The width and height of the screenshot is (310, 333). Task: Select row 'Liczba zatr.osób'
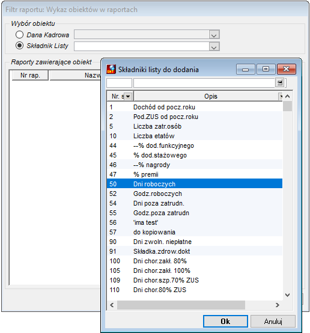click(195, 126)
